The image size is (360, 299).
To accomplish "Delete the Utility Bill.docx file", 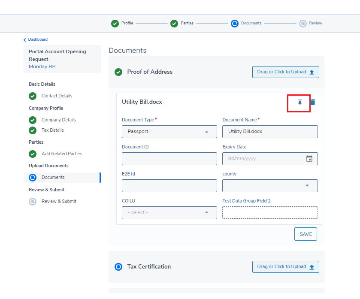I will click(313, 102).
